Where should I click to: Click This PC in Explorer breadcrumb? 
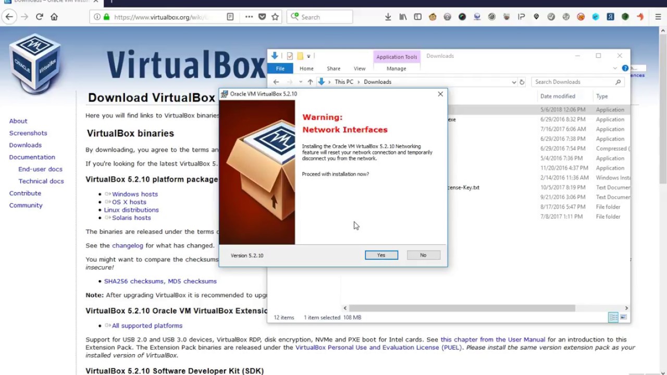[344, 82]
